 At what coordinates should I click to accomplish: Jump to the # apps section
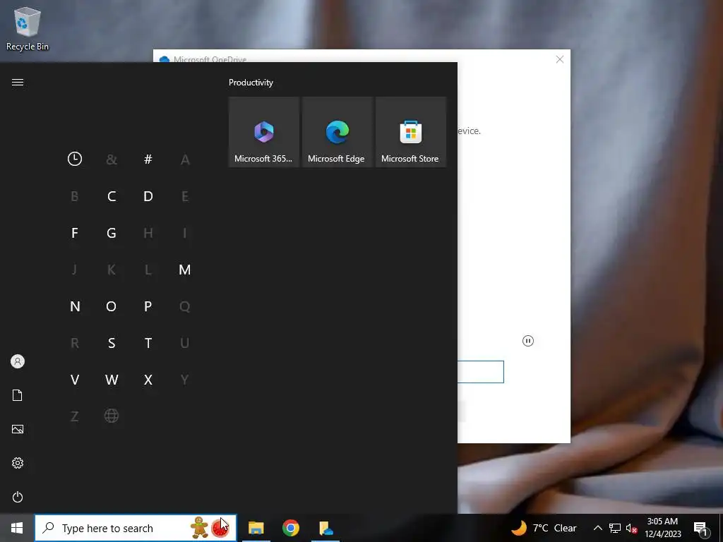point(148,159)
